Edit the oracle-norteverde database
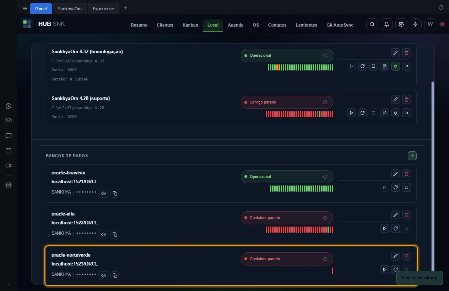The width and height of the screenshot is (449, 291). (395, 256)
